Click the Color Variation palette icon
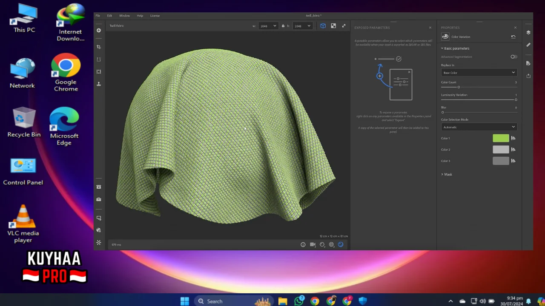Screen dimensions: 545x306 tap(445, 37)
